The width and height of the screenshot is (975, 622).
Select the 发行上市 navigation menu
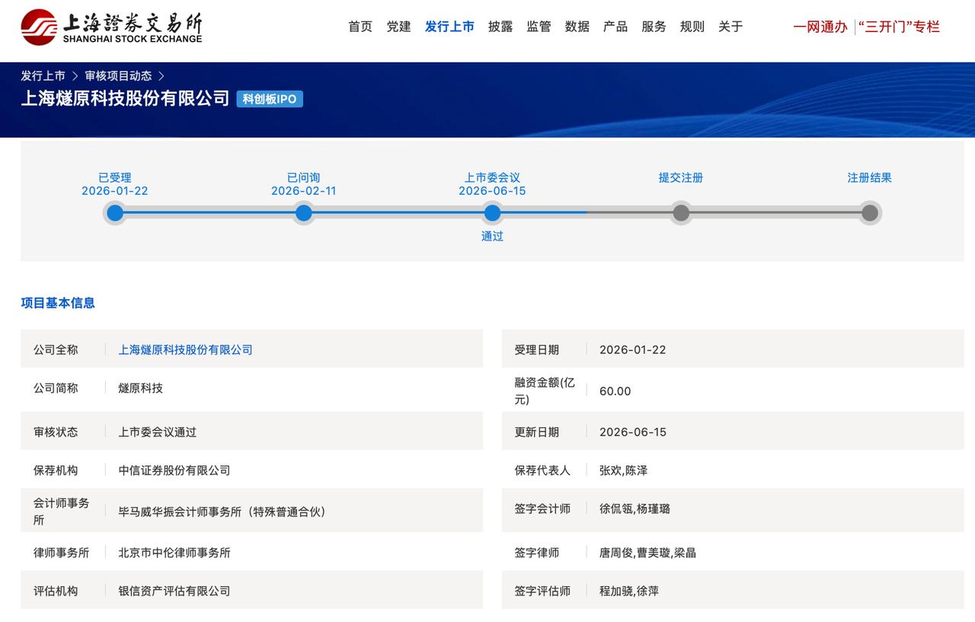[449, 27]
